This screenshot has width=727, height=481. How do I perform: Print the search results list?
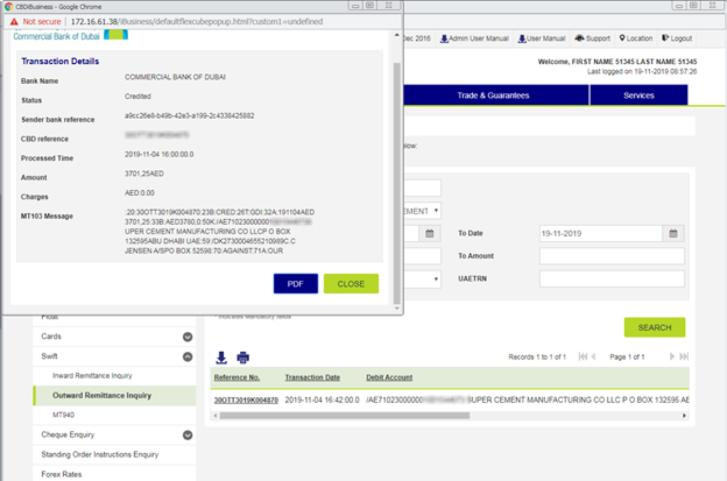coord(243,357)
